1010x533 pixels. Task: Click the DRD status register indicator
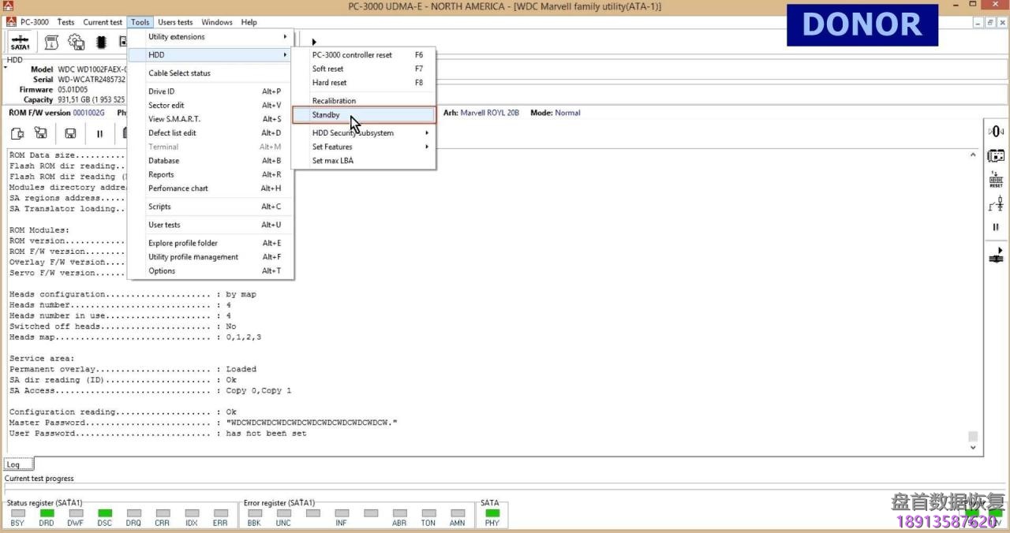47,513
